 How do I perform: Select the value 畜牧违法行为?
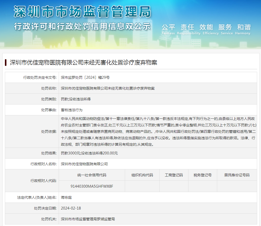pyautogui.click(x=72, y=110)
